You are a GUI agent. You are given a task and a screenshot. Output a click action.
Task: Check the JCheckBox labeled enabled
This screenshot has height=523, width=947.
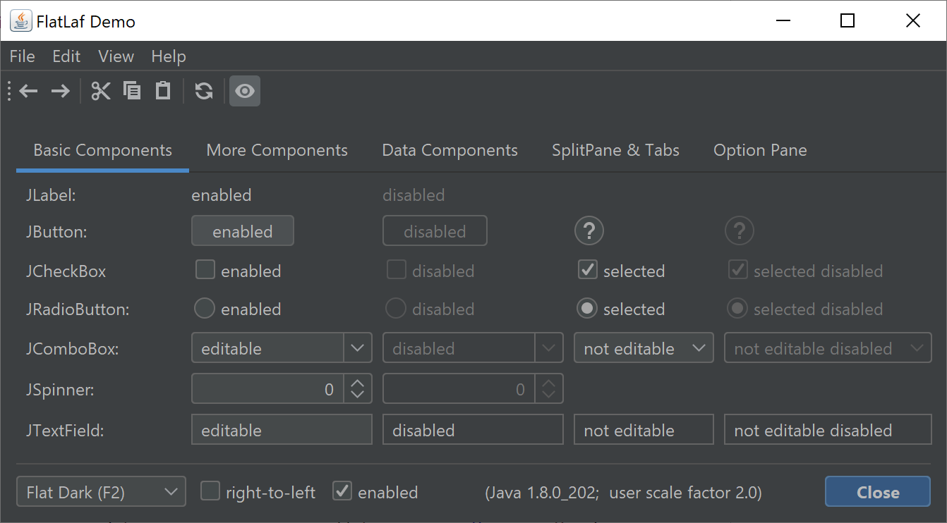point(205,270)
